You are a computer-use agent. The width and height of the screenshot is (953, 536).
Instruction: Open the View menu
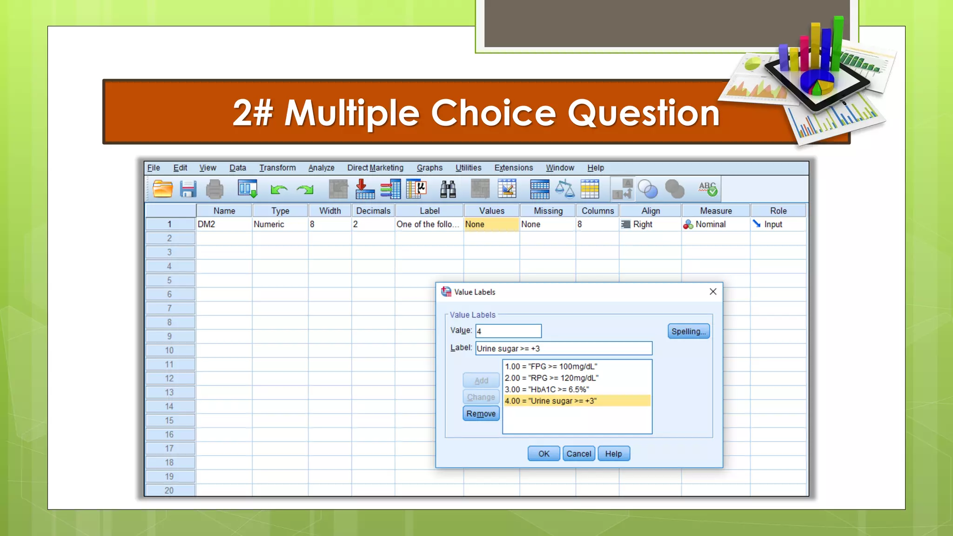point(208,168)
